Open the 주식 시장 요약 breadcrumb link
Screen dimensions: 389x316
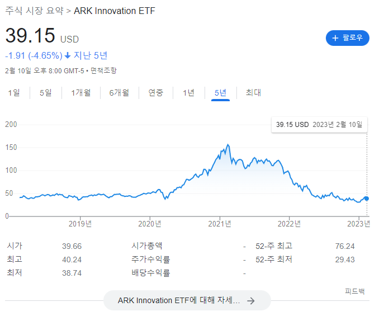(34, 11)
